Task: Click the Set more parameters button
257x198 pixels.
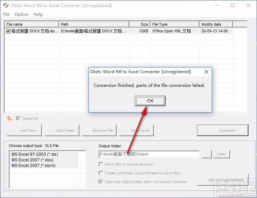Action: 223,180
